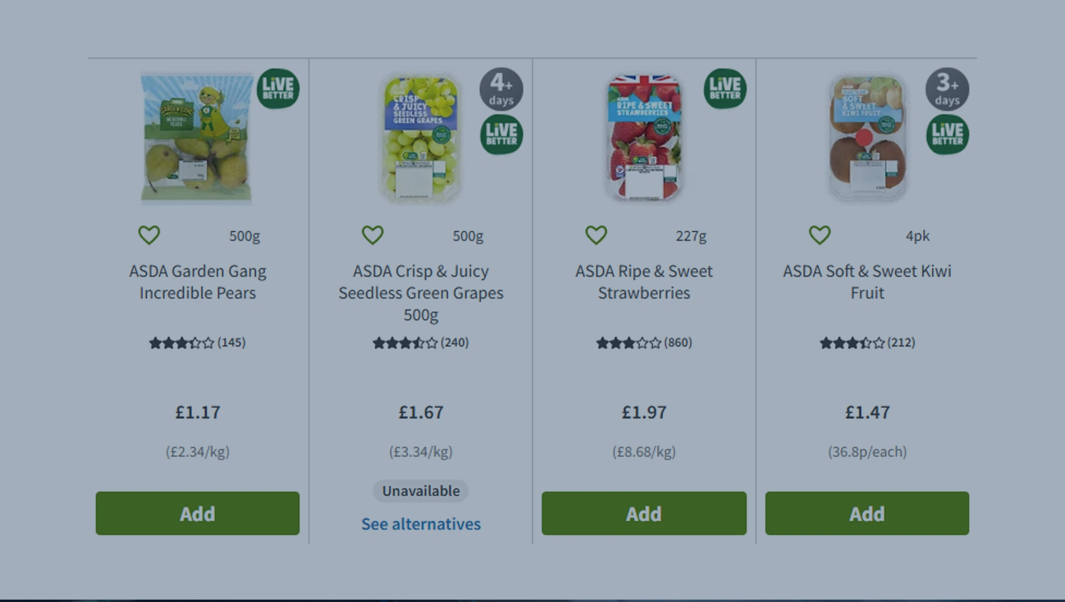Click Live Better badge on grapes
Image resolution: width=1065 pixels, height=602 pixels.
pyautogui.click(x=501, y=135)
